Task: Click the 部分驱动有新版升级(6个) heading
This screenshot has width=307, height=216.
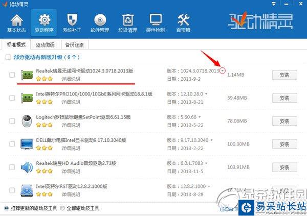Action: tap(47, 57)
